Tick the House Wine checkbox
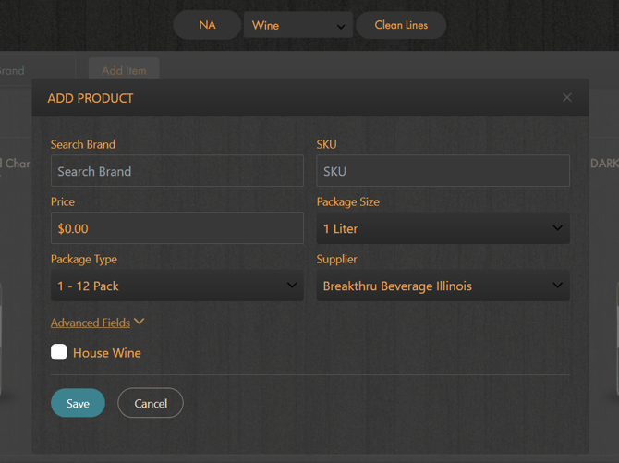The width and height of the screenshot is (619, 463). click(59, 352)
